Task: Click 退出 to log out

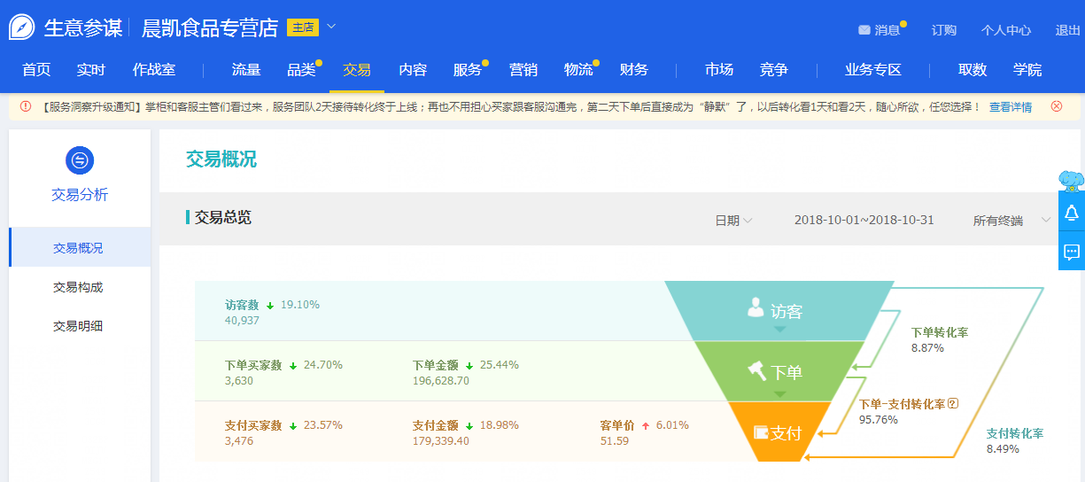Action: coord(1068,30)
